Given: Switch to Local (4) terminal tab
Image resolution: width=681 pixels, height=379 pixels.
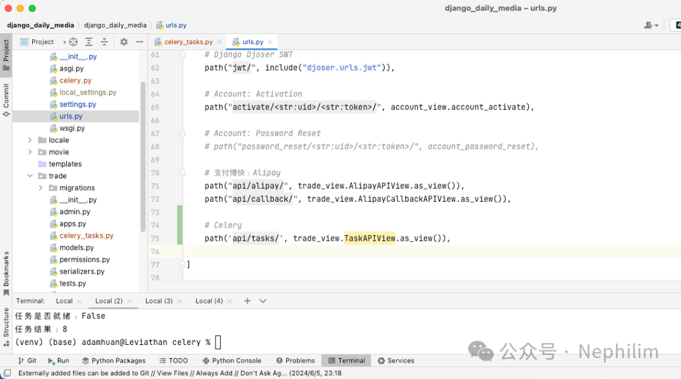Looking at the screenshot, I should coord(209,301).
